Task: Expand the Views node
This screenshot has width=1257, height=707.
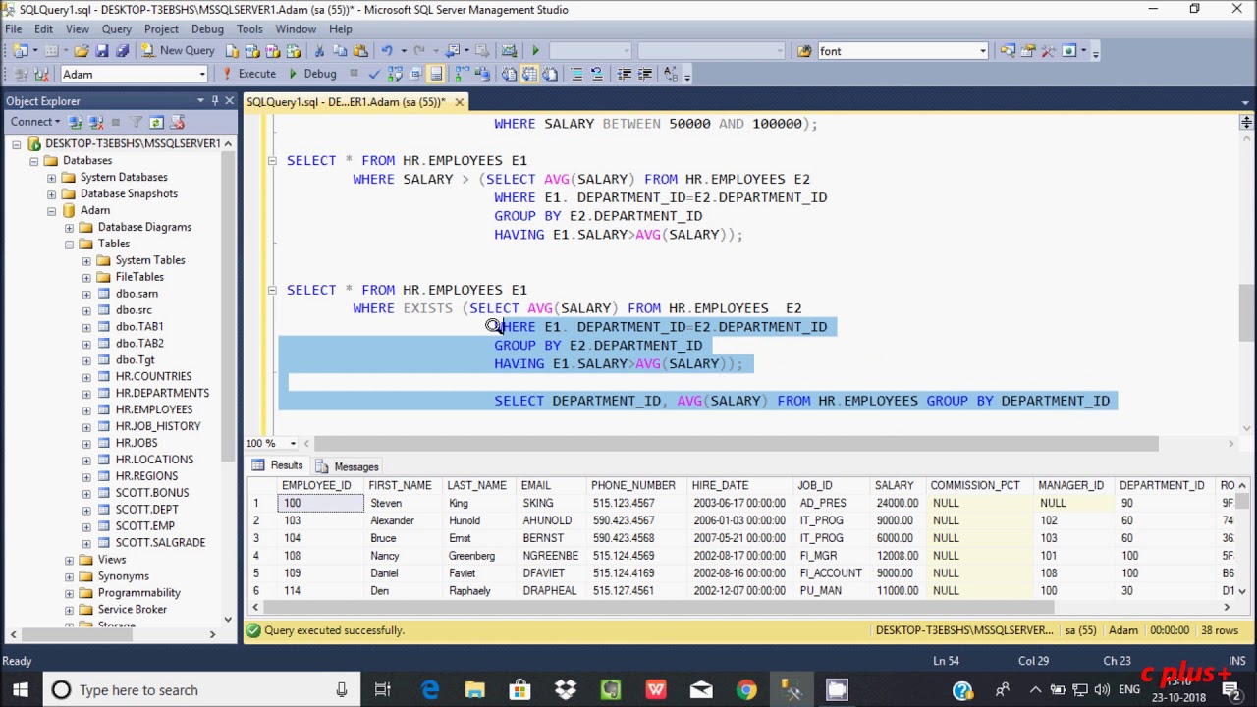Action: click(x=69, y=560)
